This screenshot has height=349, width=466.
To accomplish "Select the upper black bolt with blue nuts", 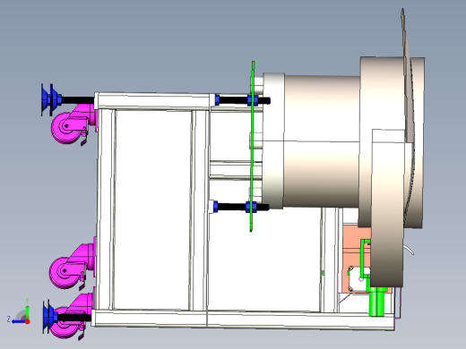I will pyautogui.click(x=243, y=100).
